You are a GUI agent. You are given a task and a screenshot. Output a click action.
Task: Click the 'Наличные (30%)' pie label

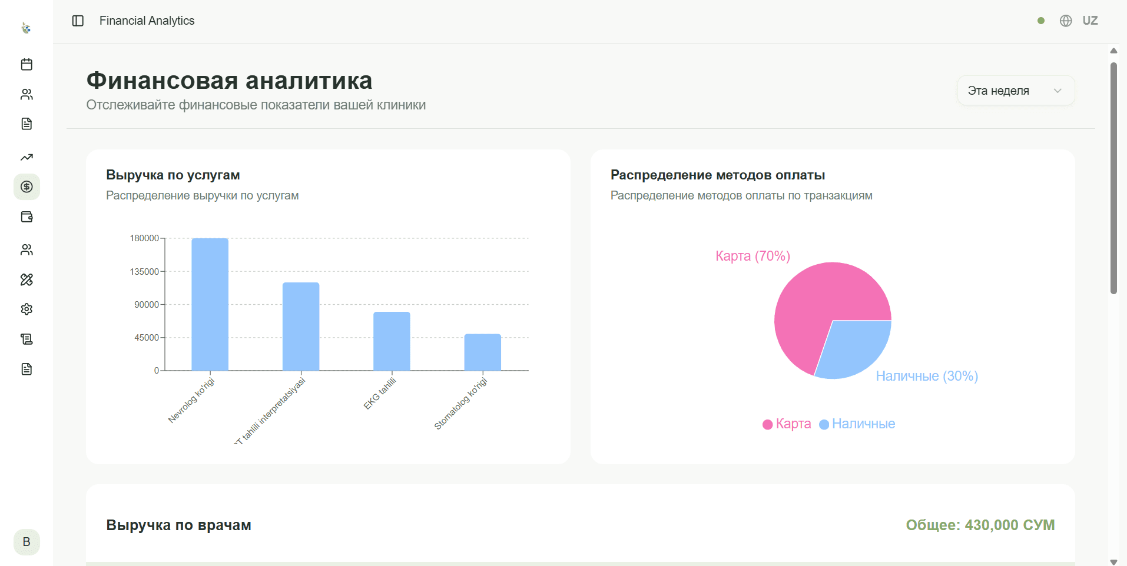[x=927, y=376]
